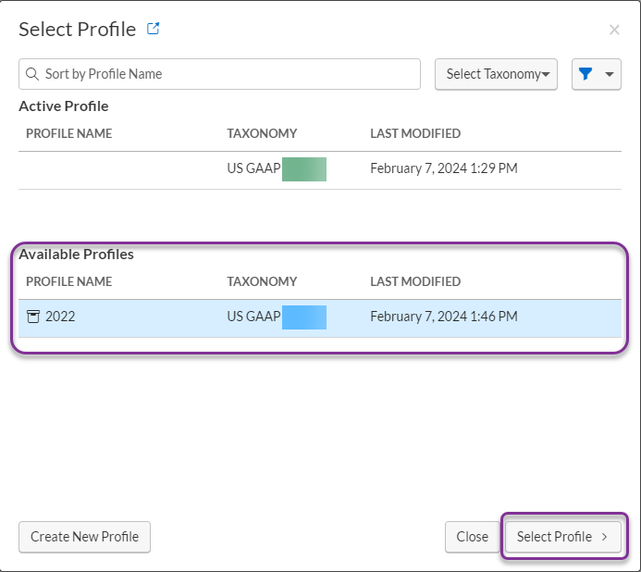Open the Select Profile pop-out link icon
This screenshot has height=572, width=641.
pyautogui.click(x=154, y=29)
